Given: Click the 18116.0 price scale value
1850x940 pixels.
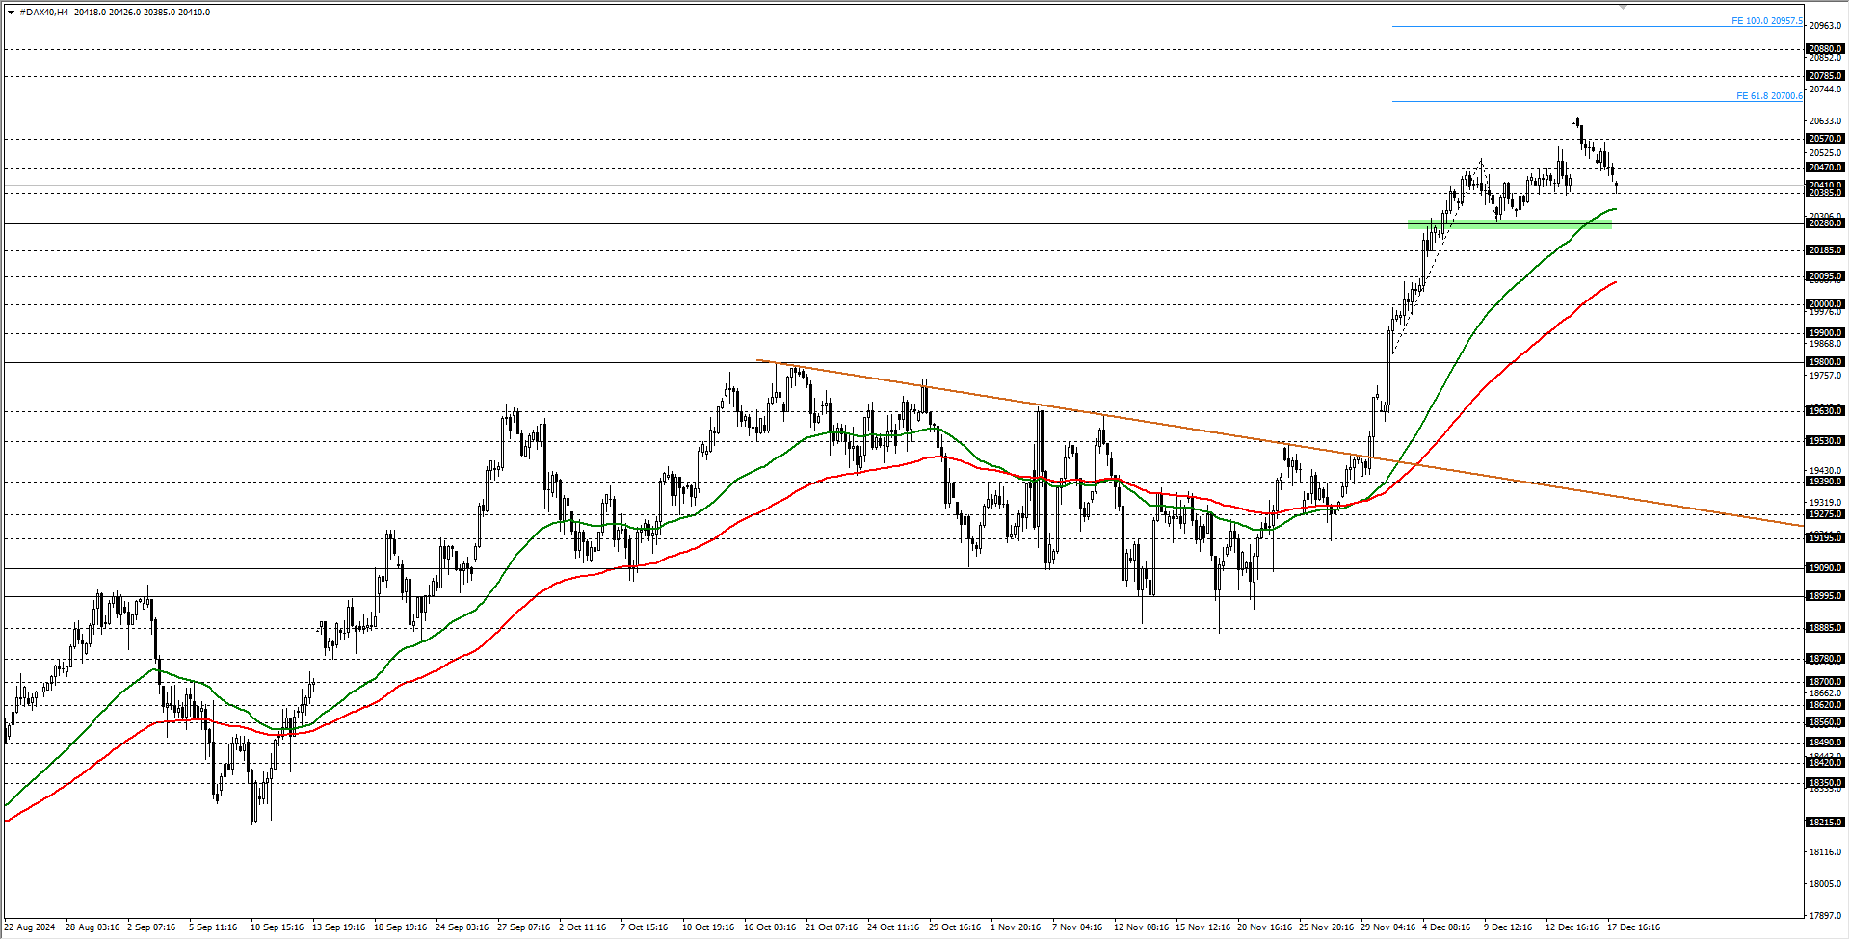Looking at the screenshot, I should (1825, 852).
